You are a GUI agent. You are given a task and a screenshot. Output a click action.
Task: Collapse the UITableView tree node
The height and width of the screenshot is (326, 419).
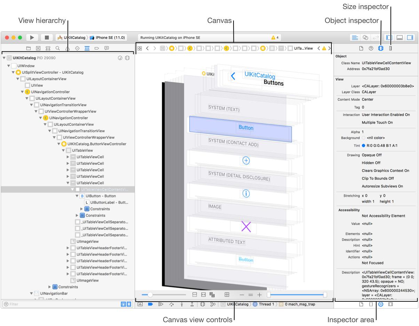[63, 150]
